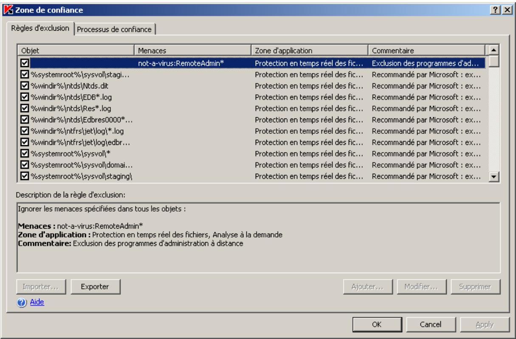Toggle checkbox for %windir%\ntfrs\jet\log\*.log
Screen dimensions: 516x339
[x=25, y=131]
